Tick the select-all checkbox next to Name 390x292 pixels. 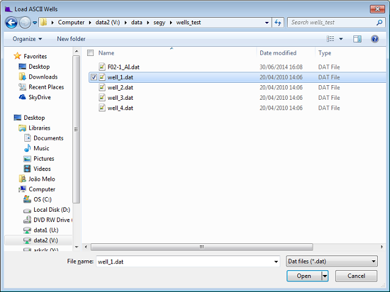91,53
